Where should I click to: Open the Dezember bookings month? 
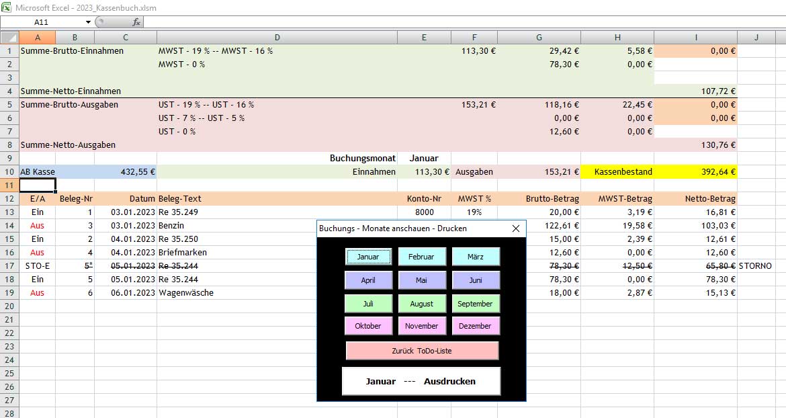tap(475, 326)
